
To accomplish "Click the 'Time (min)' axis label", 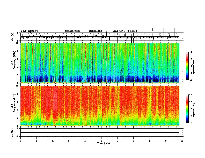I will tap(104, 143).
